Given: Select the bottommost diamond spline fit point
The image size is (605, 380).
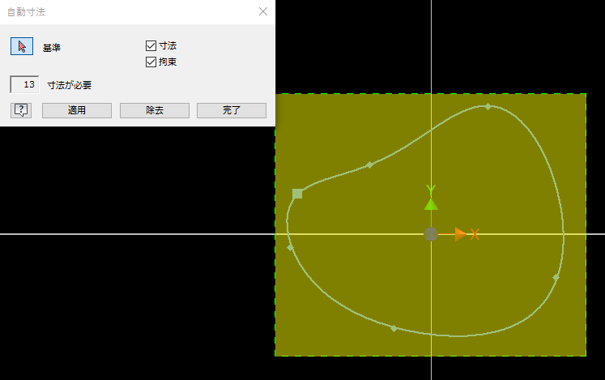Looking at the screenshot, I should pyautogui.click(x=394, y=328).
